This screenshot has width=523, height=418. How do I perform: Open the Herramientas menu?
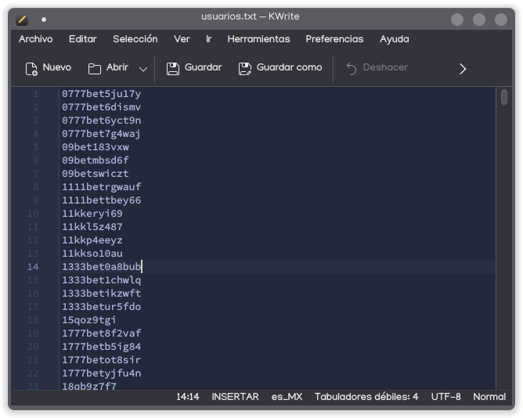(x=259, y=39)
